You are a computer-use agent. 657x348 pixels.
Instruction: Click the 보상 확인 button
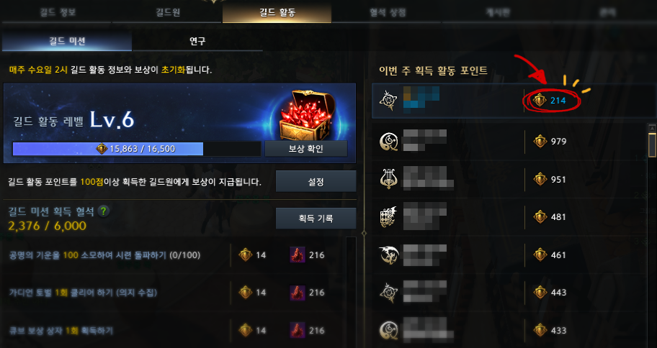click(x=306, y=149)
